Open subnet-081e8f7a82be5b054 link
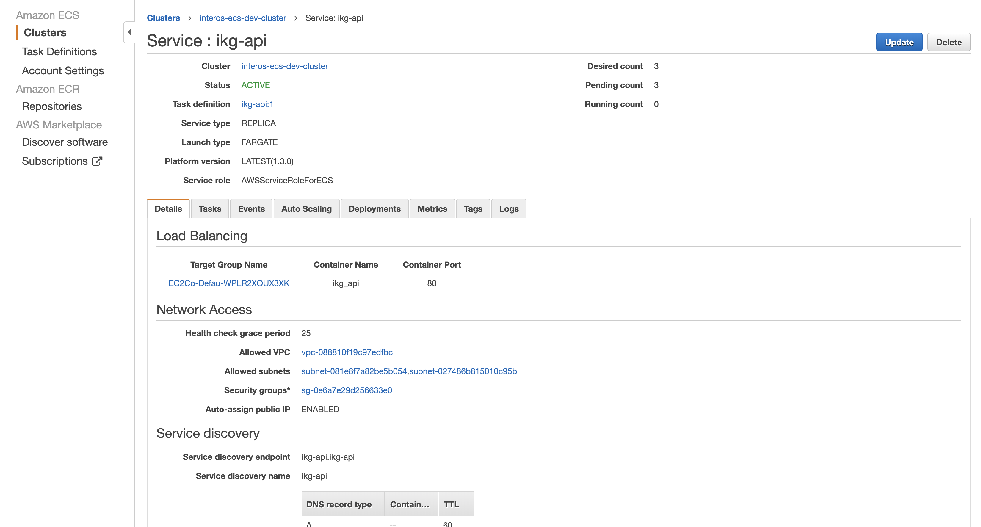Image resolution: width=981 pixels, height=527 pixels. point(354,371)
